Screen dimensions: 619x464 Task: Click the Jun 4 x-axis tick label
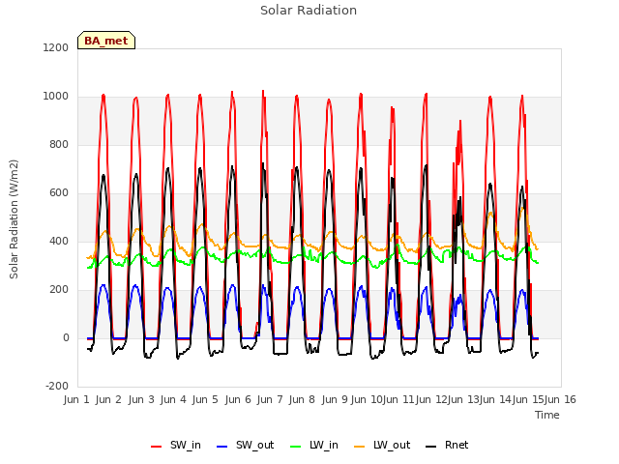tap(173, 399)
